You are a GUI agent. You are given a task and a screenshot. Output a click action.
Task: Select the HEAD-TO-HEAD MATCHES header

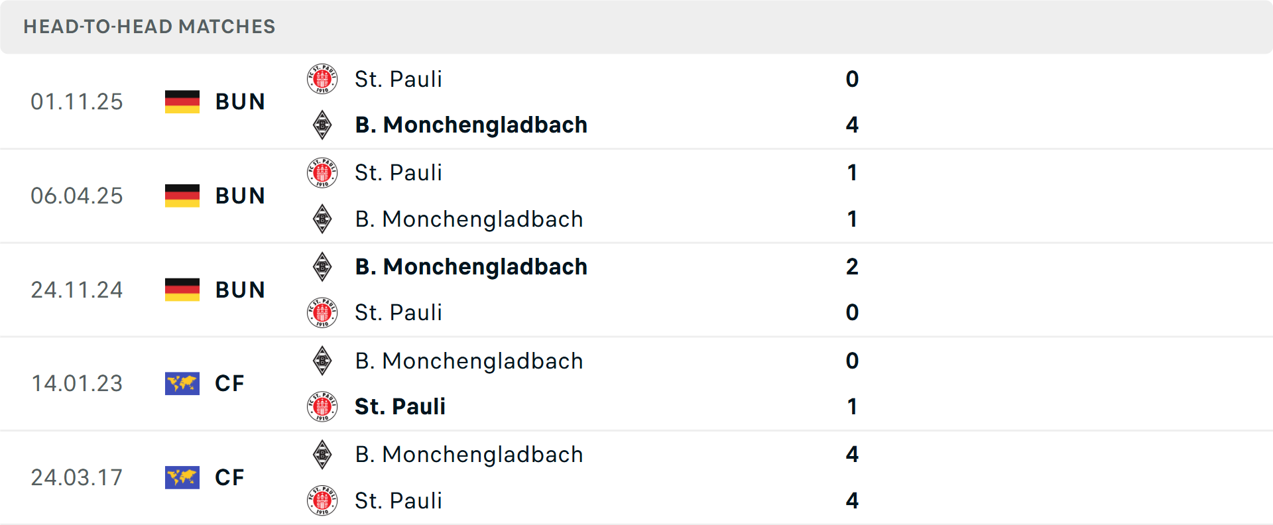149,27
